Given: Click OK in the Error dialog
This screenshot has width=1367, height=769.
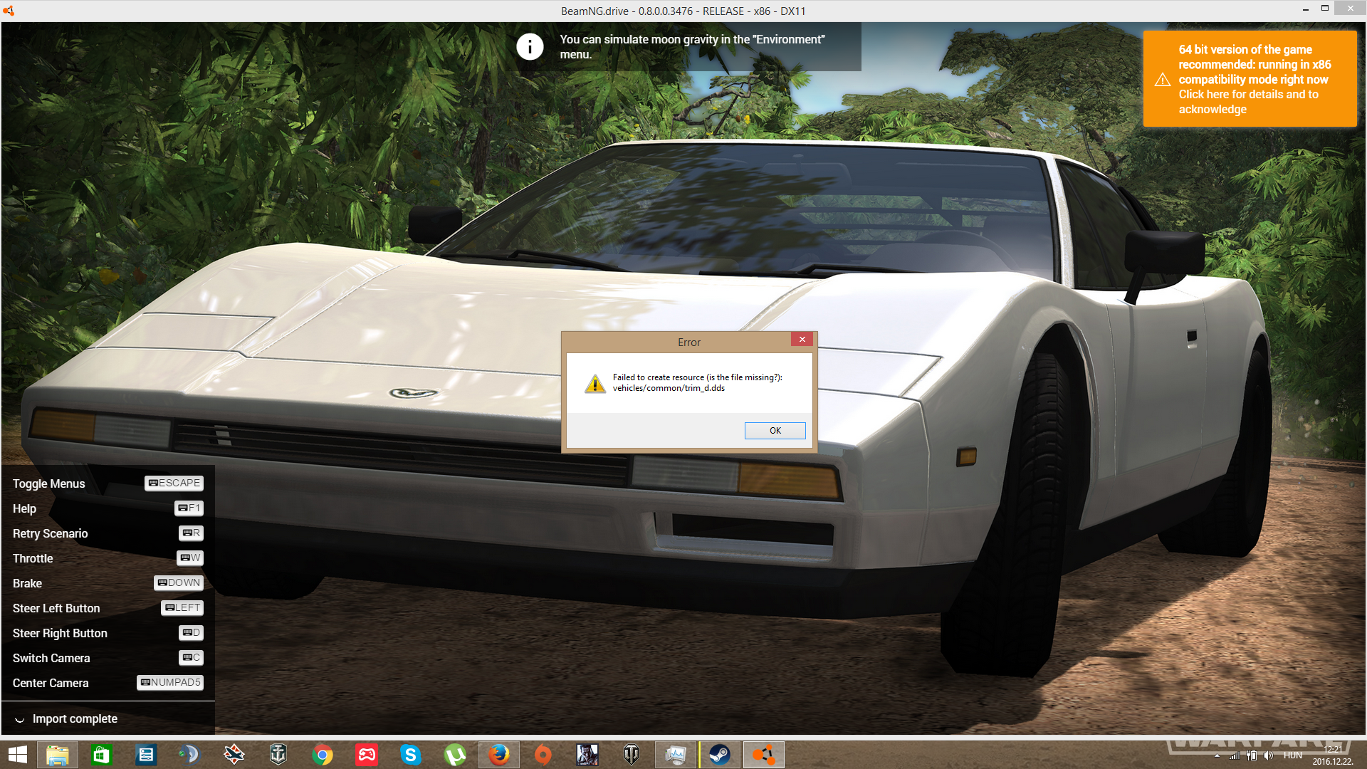Looking at the screenshot, I should click(775, 431).
